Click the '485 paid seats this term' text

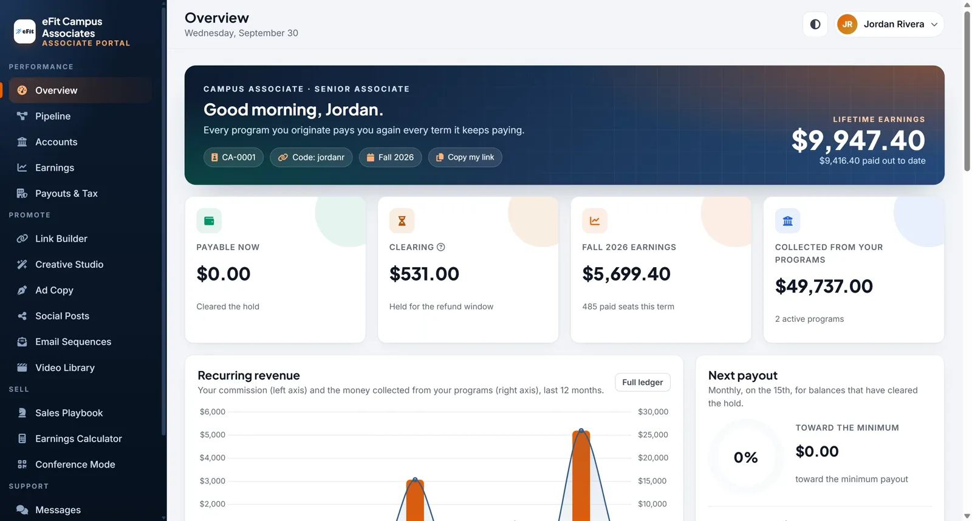point(628,307)
